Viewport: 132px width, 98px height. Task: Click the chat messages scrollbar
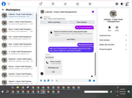95,64
